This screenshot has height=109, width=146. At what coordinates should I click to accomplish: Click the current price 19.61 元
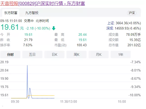point(12,27)
